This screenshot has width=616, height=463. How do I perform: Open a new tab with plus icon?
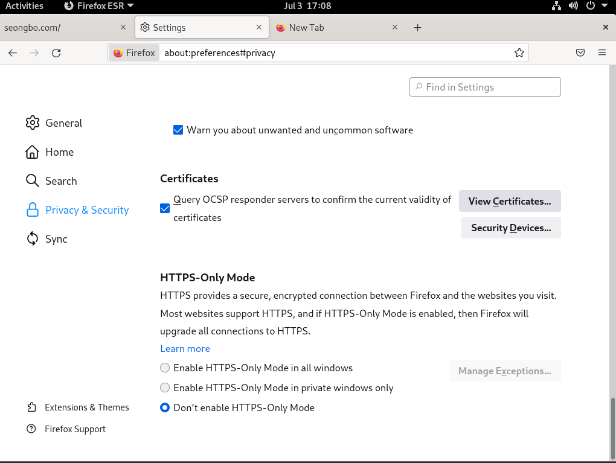pyautogui.click(x=417, y=28)
